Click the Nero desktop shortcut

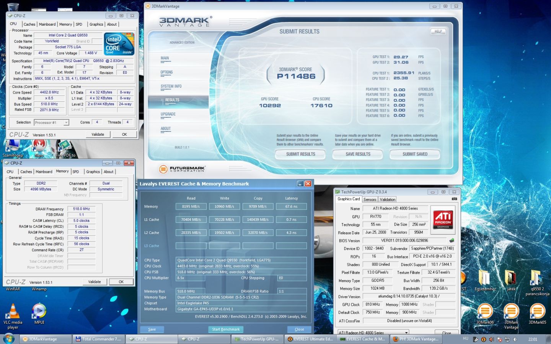pos(39,148)
